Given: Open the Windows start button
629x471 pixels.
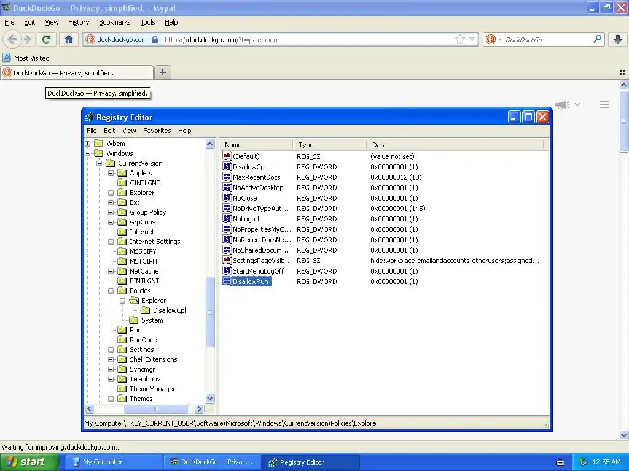Looking at the screenshot, I should (x=29, y=462).
